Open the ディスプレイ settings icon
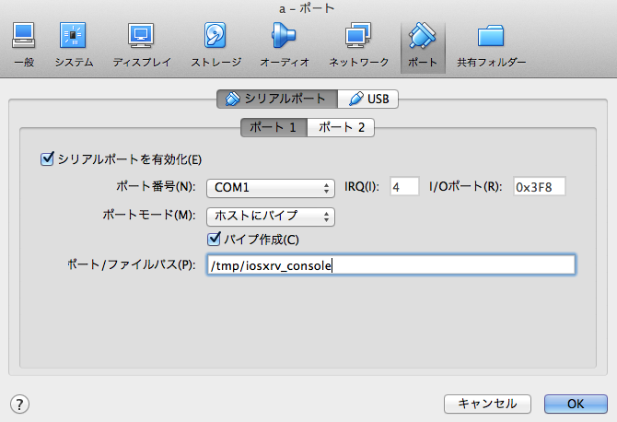 coord(142,45)
